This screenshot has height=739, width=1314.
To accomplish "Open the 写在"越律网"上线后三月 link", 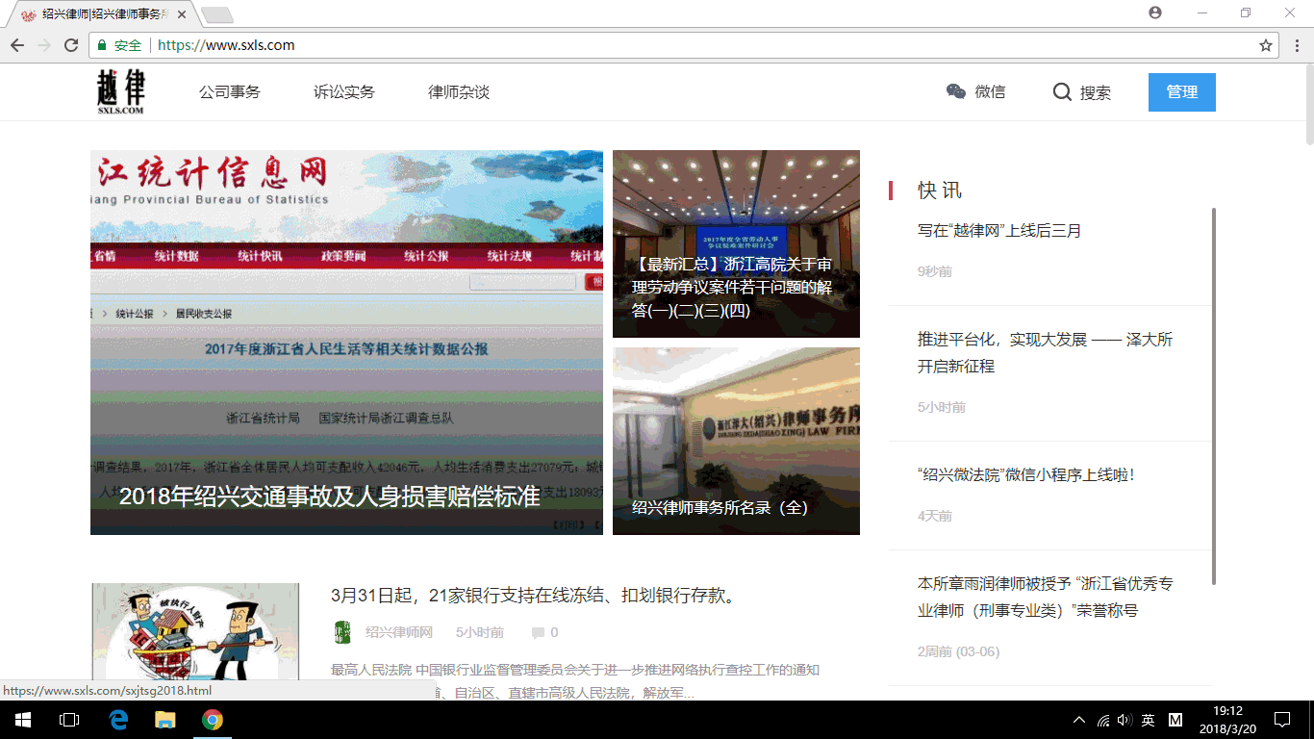I will click(998, 230).
